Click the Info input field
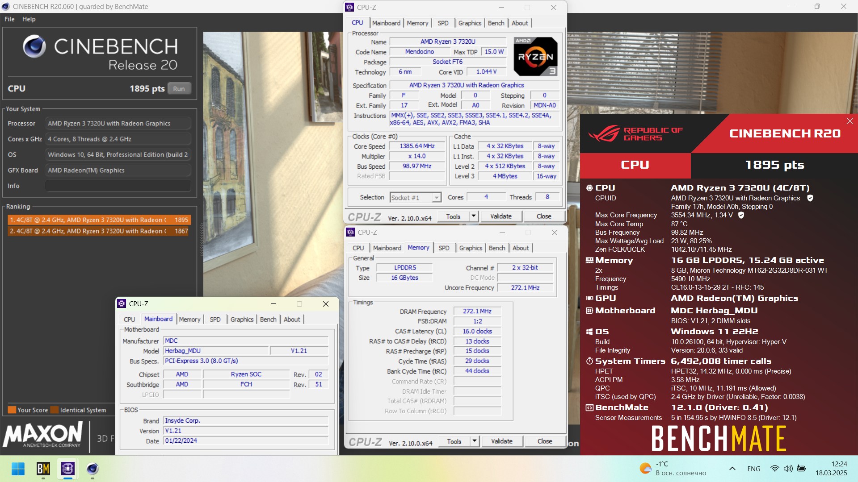This screenshot has height=482, width=858. pos(118,186)
